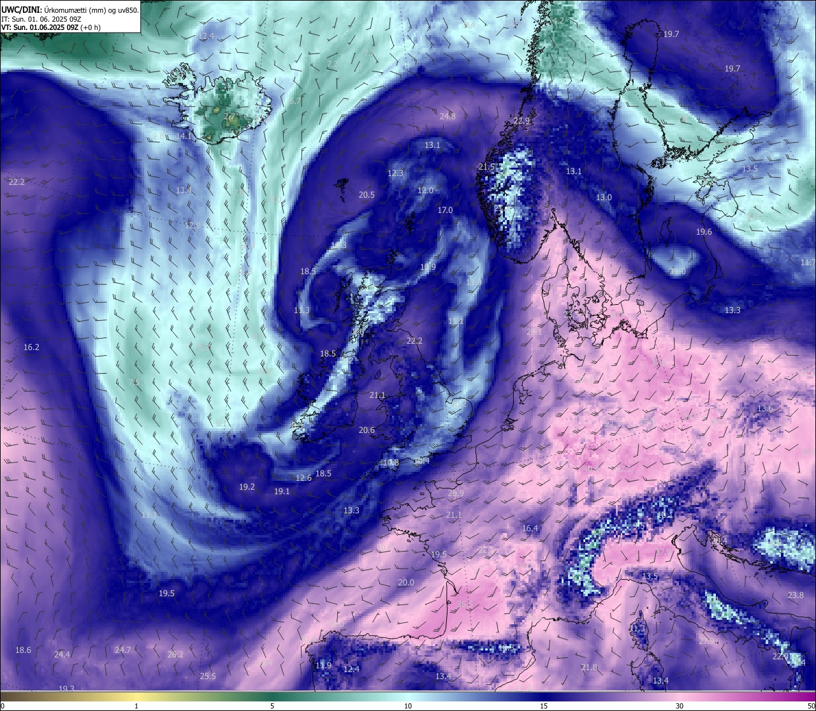Click the 'IT: Sun. 01. 06. 2025 09Z' line

(40, 19)
